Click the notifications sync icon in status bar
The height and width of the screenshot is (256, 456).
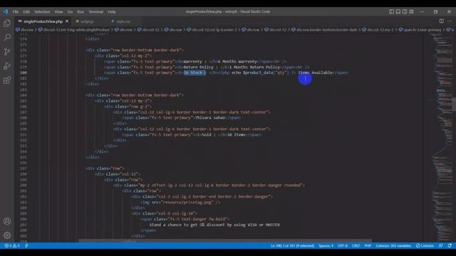click(x=450, y=245)
